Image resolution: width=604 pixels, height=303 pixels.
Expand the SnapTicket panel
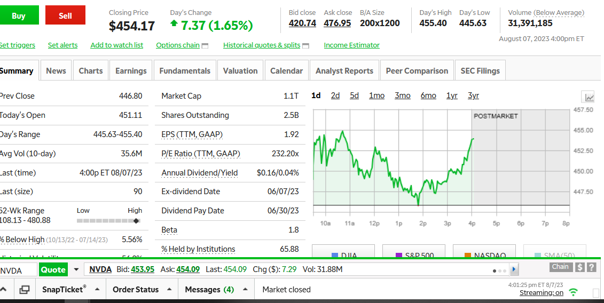97,290
